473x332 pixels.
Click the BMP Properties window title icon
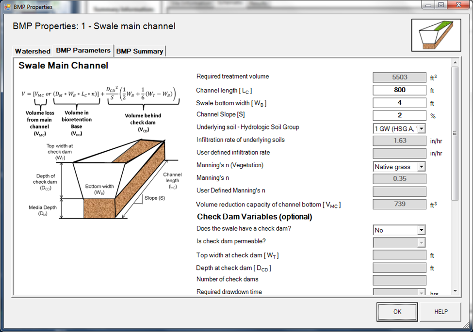coord(7,7)
